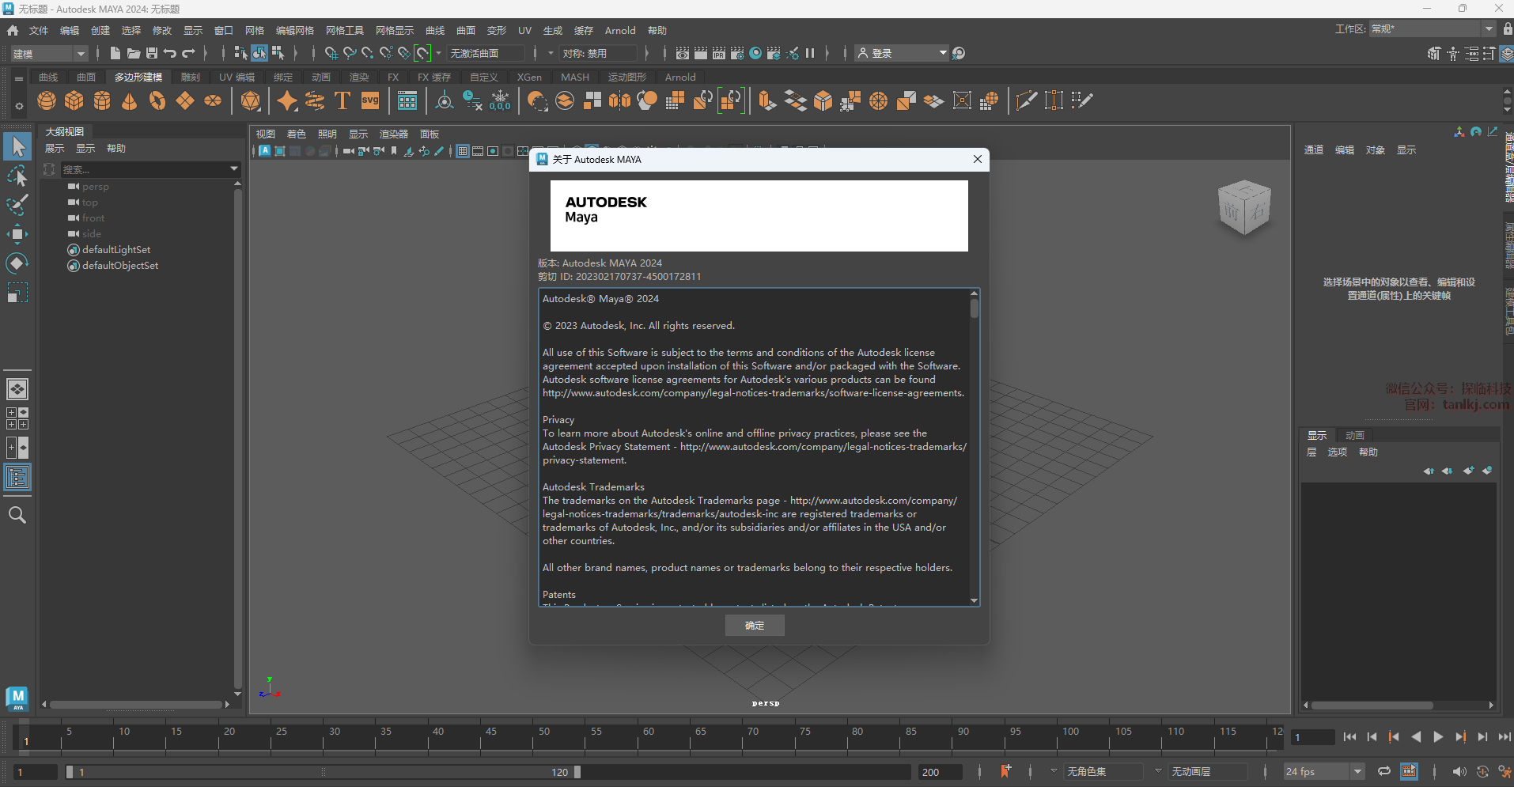Click the undo arrow icon
Image resolution: width=1514 pixels, height=787 pixels.
pyautogui.click(x=170, y=53)
